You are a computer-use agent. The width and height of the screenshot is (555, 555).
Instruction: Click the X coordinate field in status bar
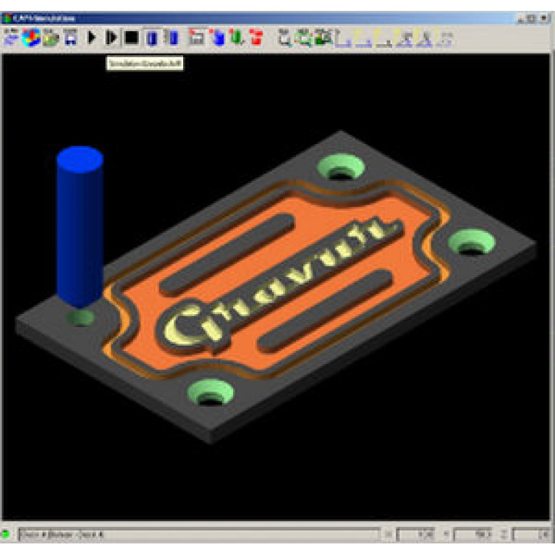click(x=415, y=535)
